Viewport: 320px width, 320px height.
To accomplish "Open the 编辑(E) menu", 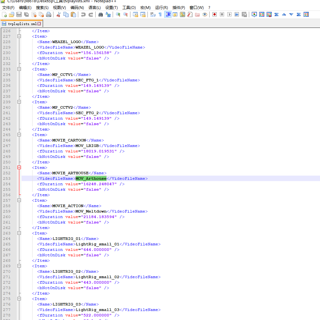I will [25, 7].
